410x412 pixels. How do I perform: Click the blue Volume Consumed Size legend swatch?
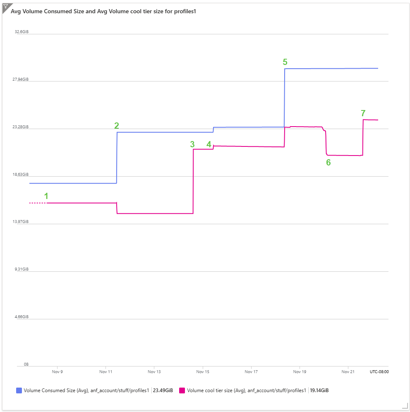pos(19,390)
